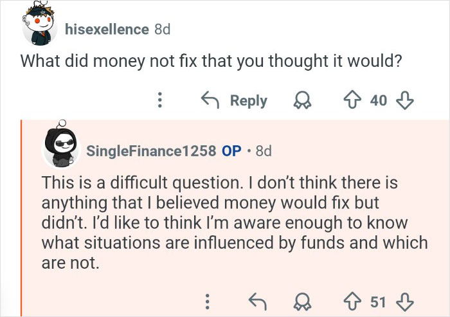Image resolution: width=450 pixels, height=317 pixels.
Task: Downvote SingleFinance1258's reply
Action: (405, 300)
